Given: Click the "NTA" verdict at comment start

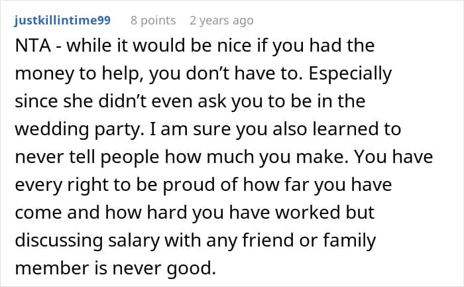Looking at the screenshot, I should [x=30, y=47].
